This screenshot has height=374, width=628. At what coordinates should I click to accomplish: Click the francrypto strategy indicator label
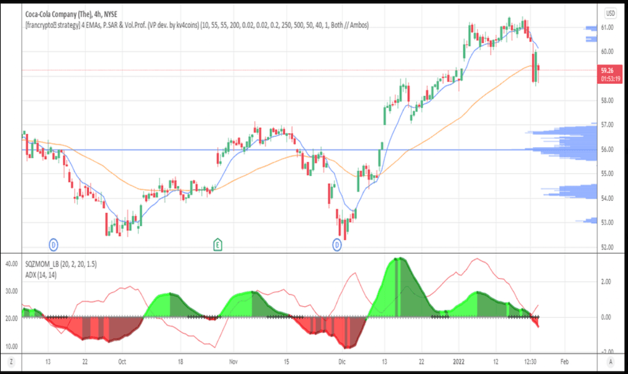click(x=196, y=25)
